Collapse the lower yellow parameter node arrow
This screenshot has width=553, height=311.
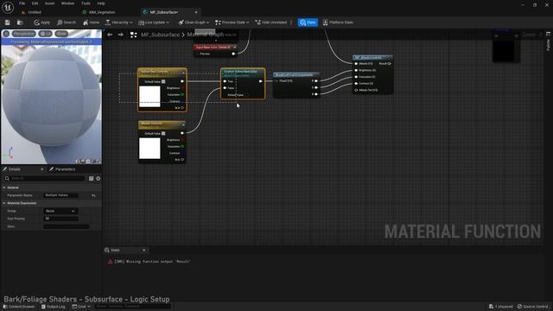pos(183,124)
